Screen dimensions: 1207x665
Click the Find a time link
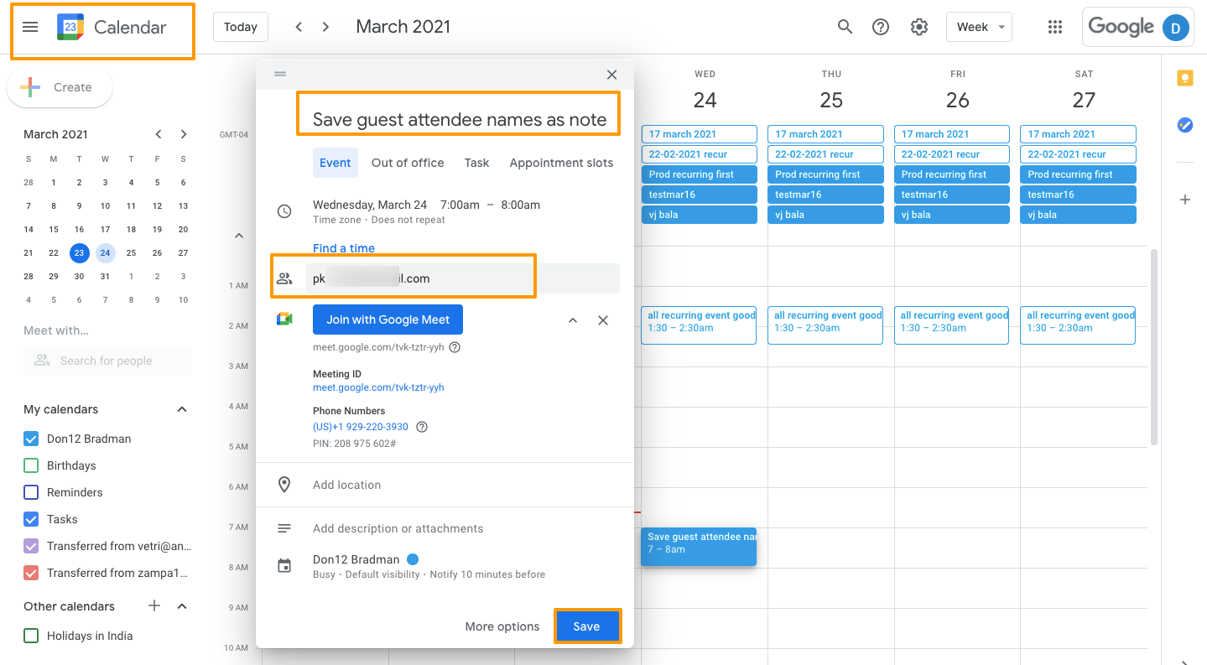coord(344,248)
